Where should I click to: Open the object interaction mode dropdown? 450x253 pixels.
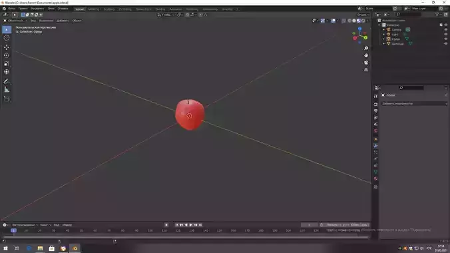pos(15,21)
